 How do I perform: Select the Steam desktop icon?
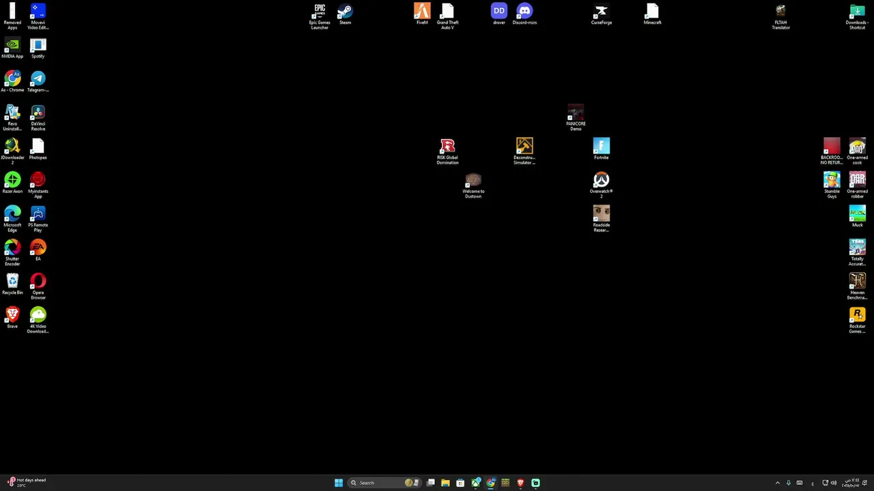coord(345,14)
